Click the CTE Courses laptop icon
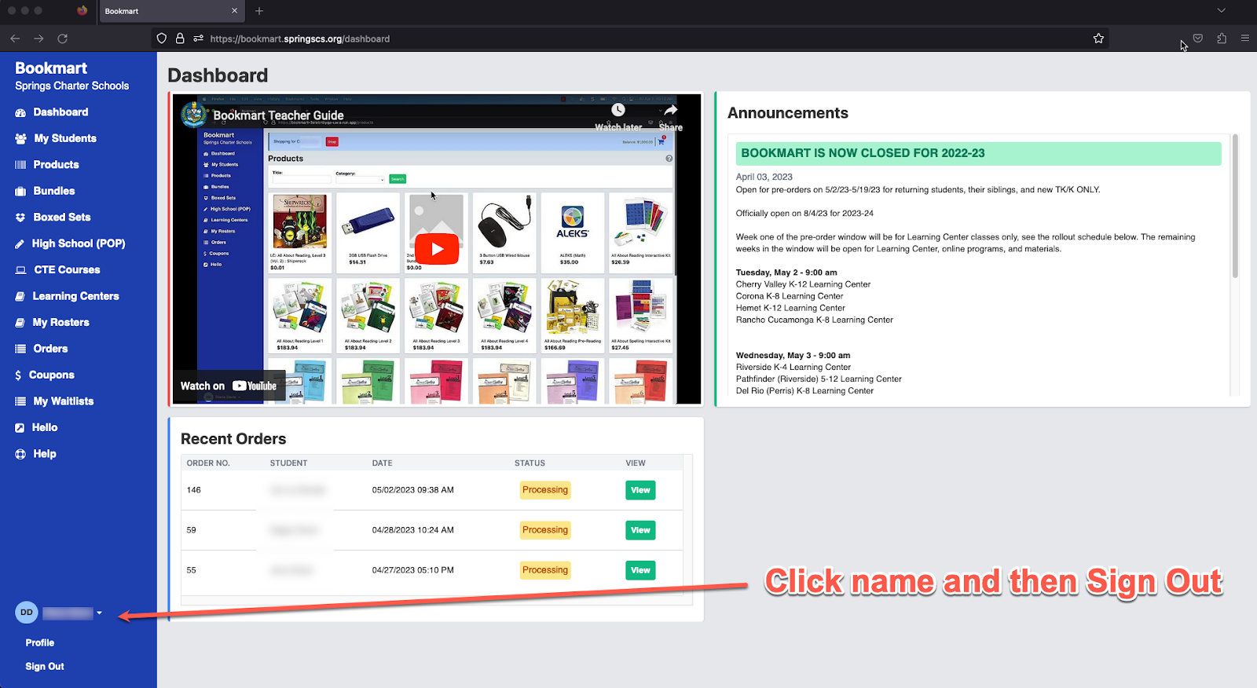 point(20,270)
